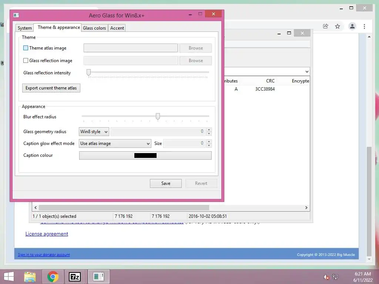Click the taskbar clock showing 6:21 AM

(x=363, y=274)
